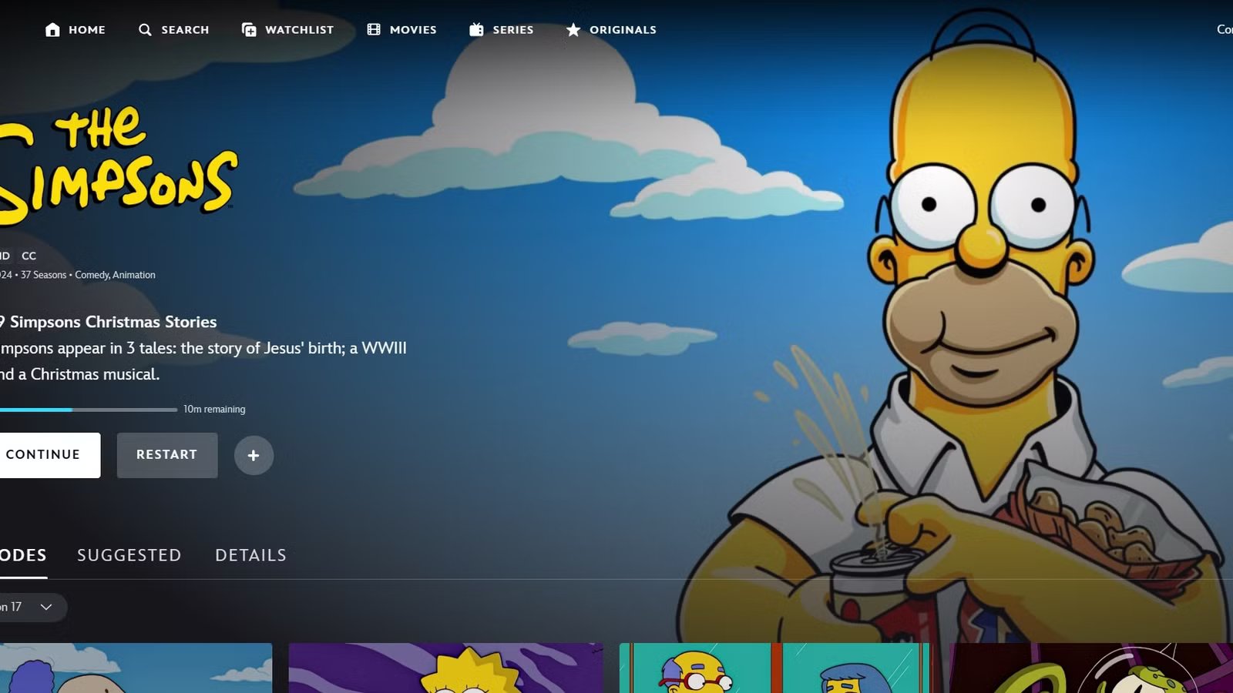The height and width of the screenshot is (693, 1233).
Task: Switch to the Suggested tab
Action: (129, 555)
